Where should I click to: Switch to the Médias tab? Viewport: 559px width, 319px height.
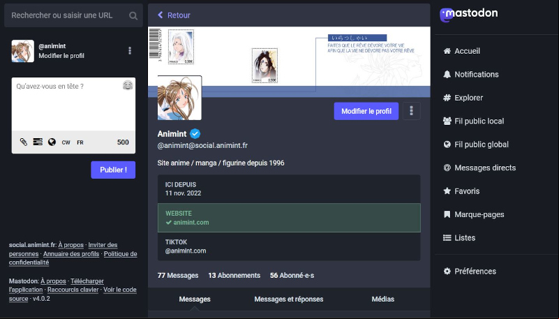click(x=383, y=299)
